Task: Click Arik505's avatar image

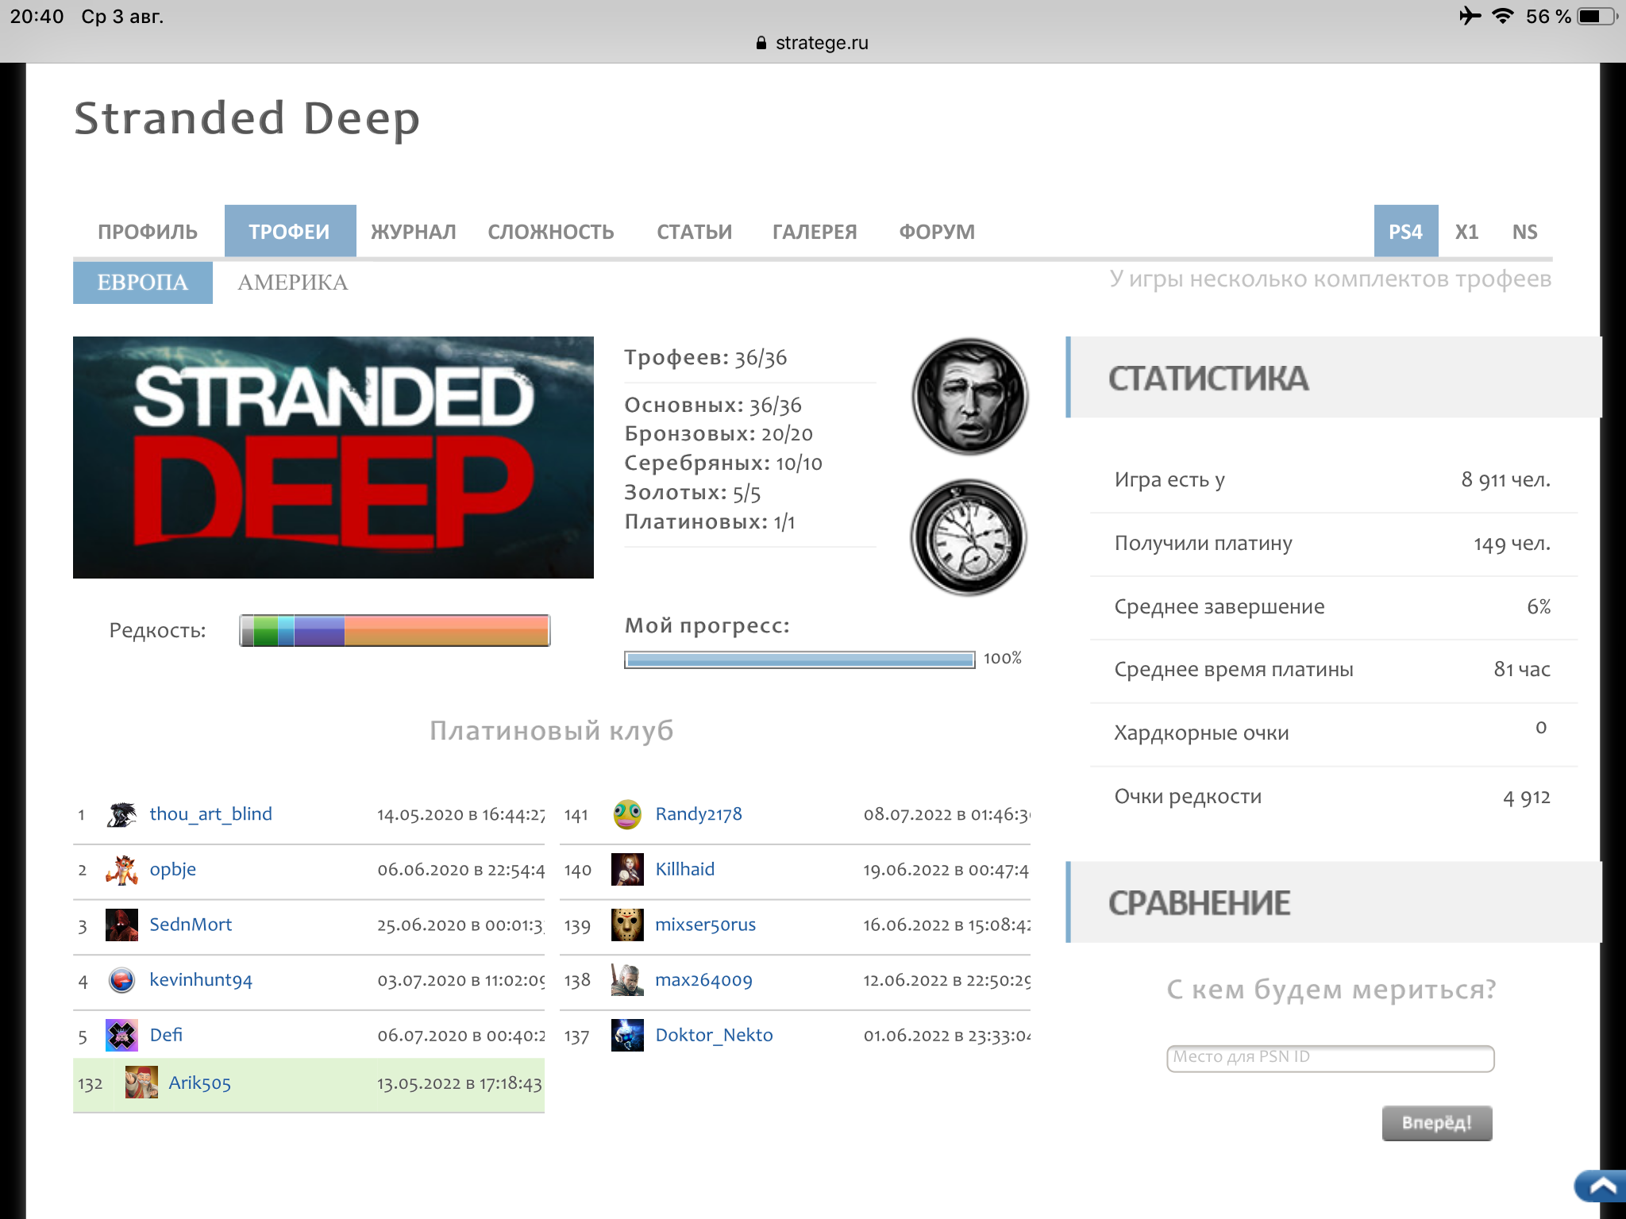Action: click(x=141, y=1082)
